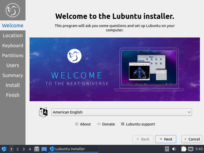
Task: Click the language selection icon beside the dropdown
Action: pos(43,112)
